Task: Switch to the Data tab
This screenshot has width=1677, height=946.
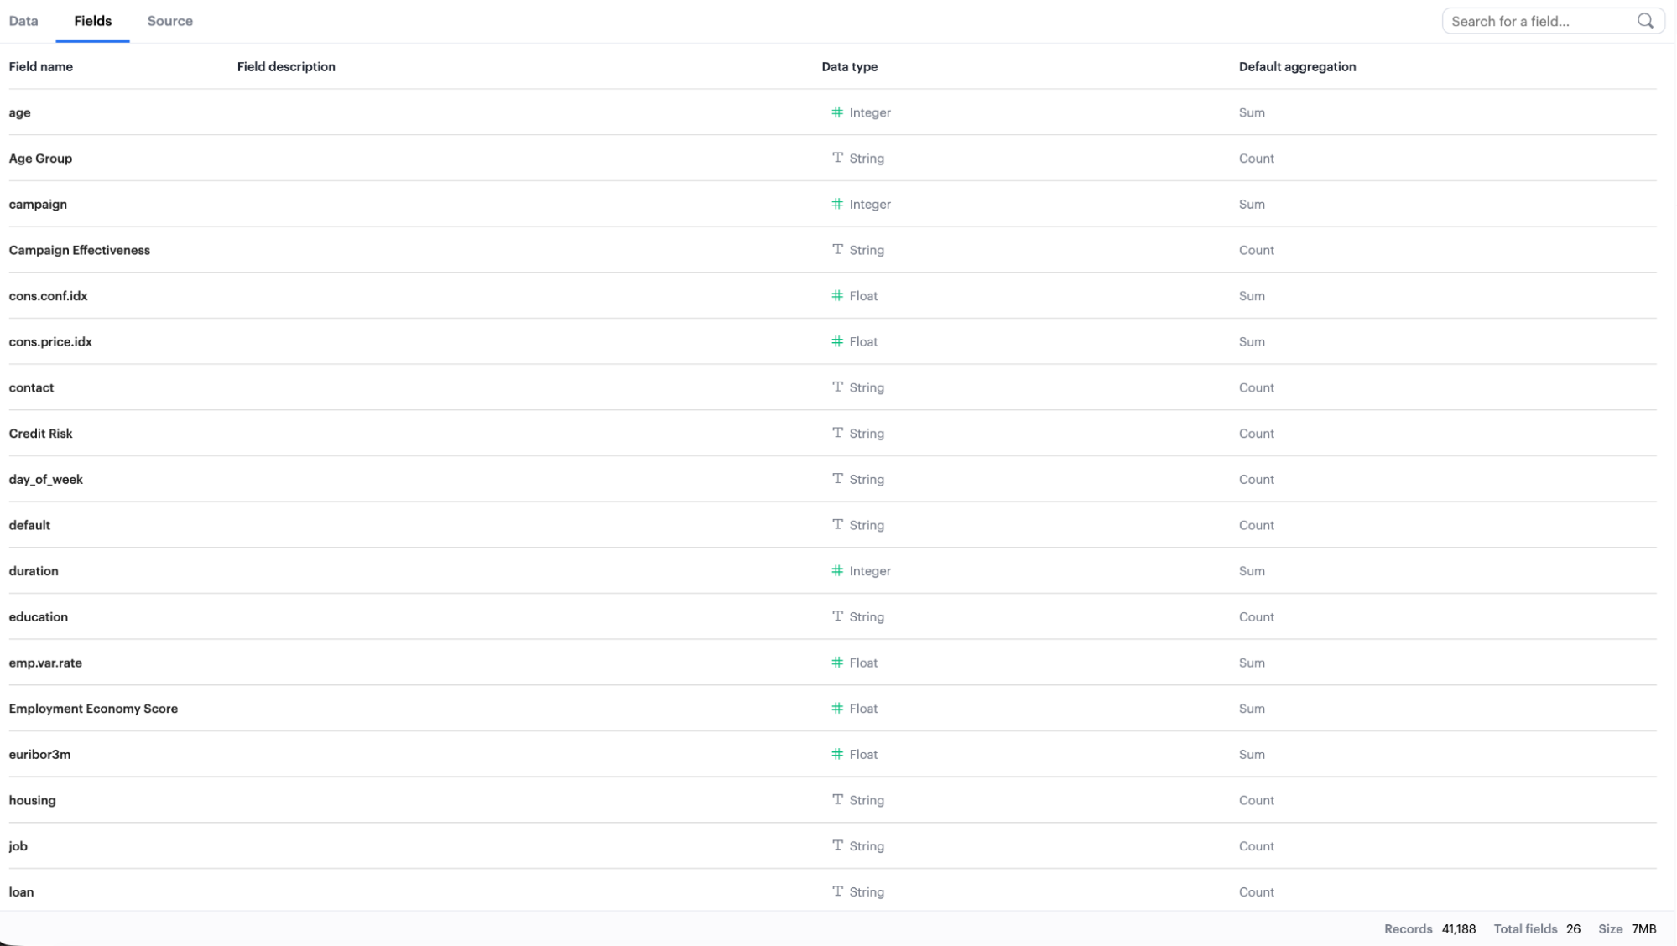Action: click(x=23, y=21)
